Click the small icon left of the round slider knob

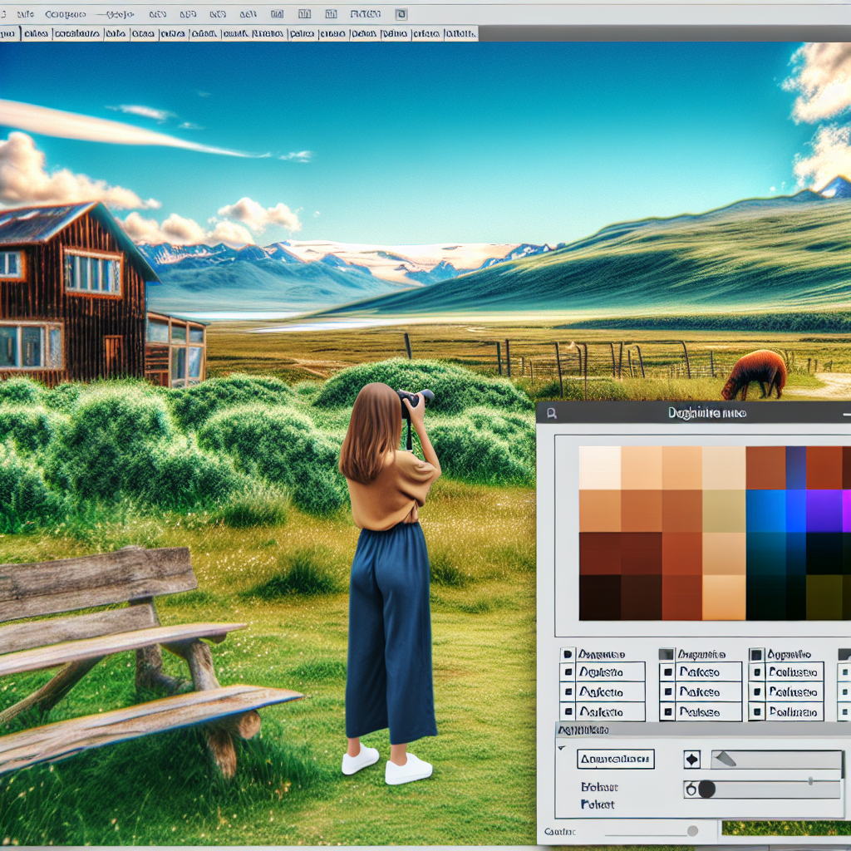689,789
